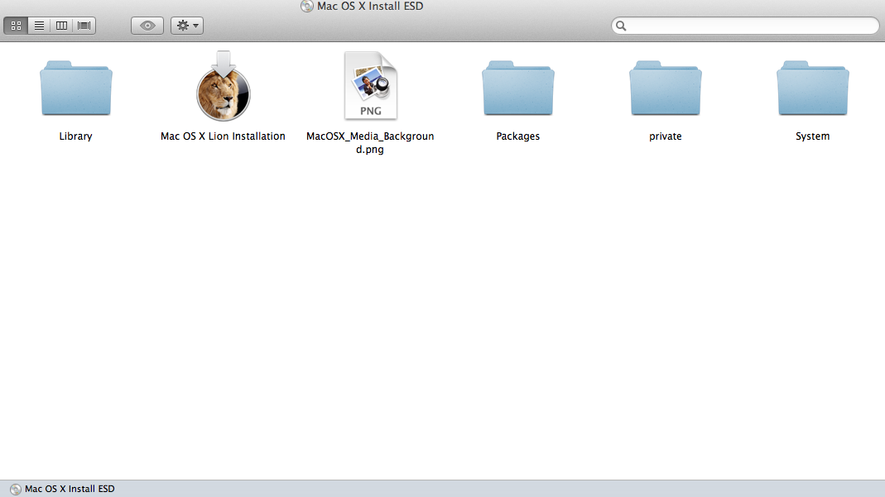The width and height of the screenshot is (885, 497).
Task: Click 'Mac OS X Install ESD' window title
Action: [x=370, y=6]
